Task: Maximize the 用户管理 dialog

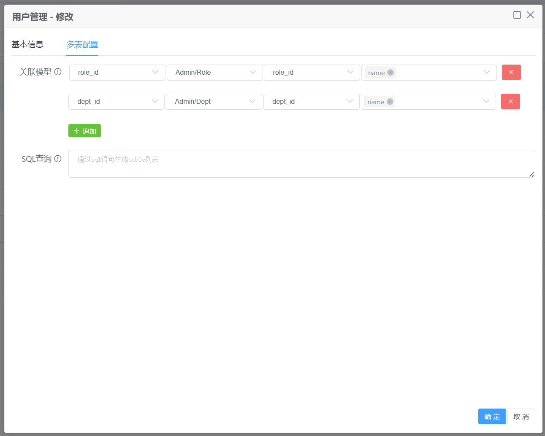Action: 517,15
